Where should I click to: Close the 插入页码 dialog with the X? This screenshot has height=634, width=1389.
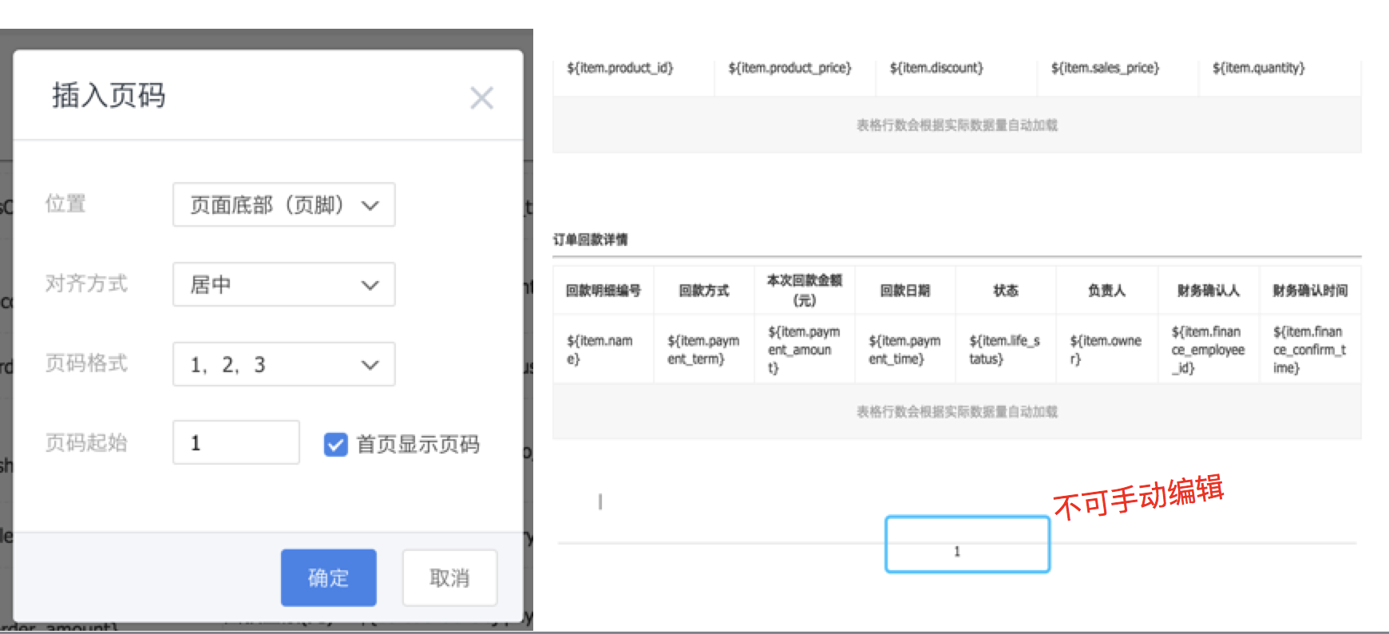(481, 98)
